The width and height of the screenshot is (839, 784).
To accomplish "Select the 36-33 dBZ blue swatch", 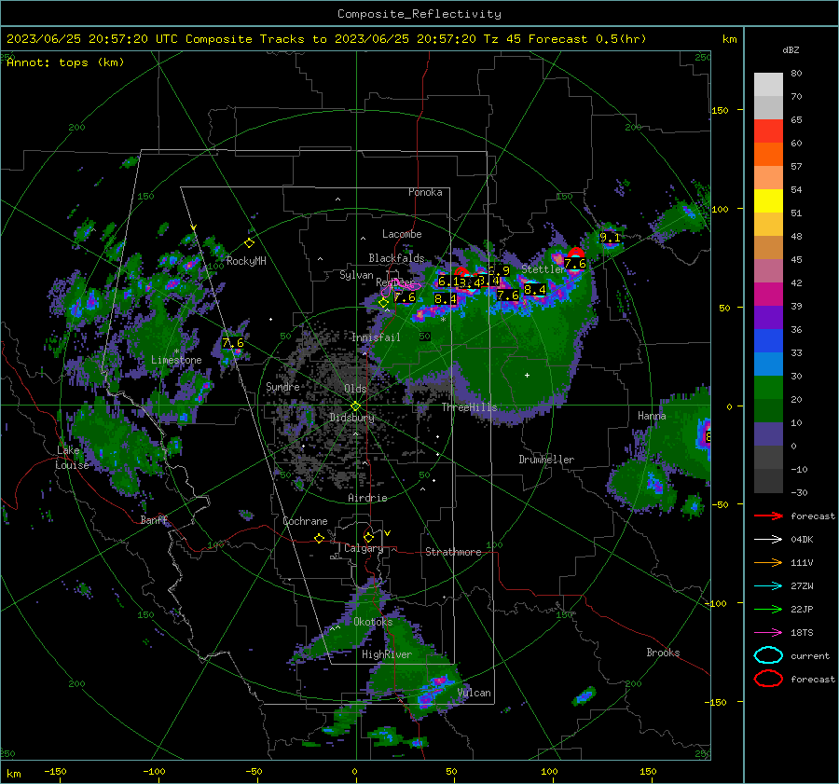I will tap(768, 341).
